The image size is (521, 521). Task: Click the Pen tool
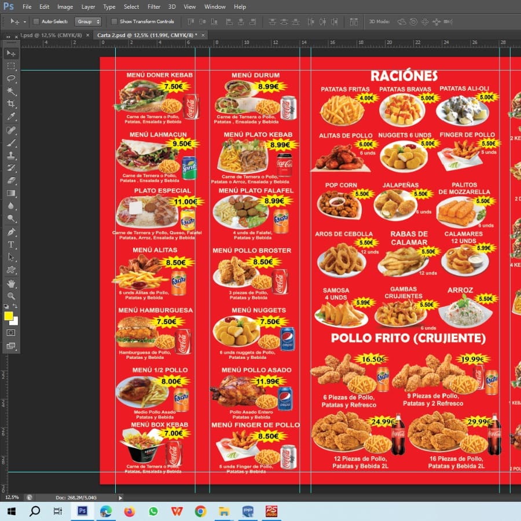pyautogui.click(x=11, y=232)
